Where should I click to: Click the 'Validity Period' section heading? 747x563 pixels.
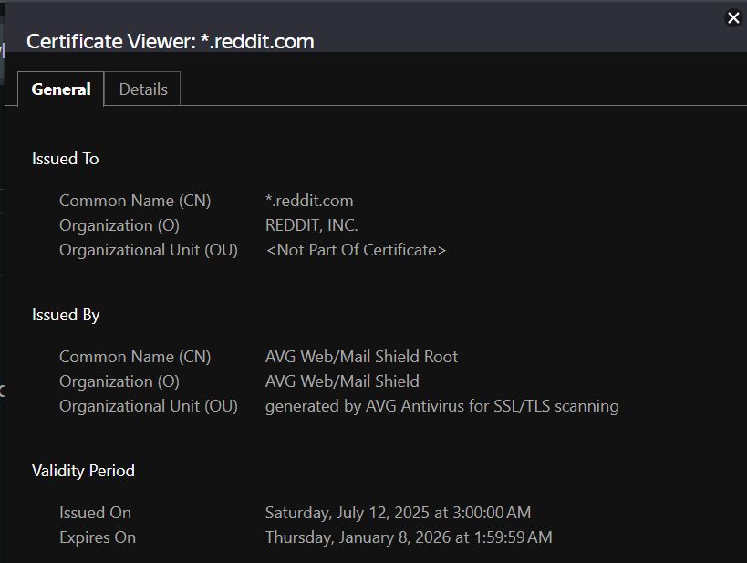click(x=83, y=471)
